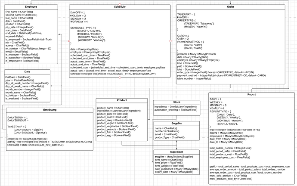297x186 pixels.
Task: Select the Supplier class title
Action: pos(177,124)
